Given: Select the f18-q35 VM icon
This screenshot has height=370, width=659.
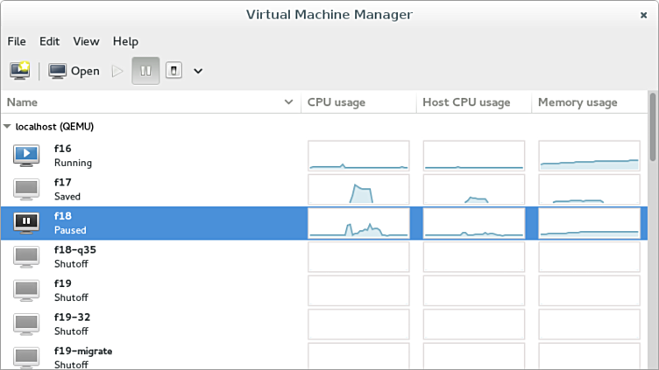Looking at the screenshot, I should tap(26, 256).
